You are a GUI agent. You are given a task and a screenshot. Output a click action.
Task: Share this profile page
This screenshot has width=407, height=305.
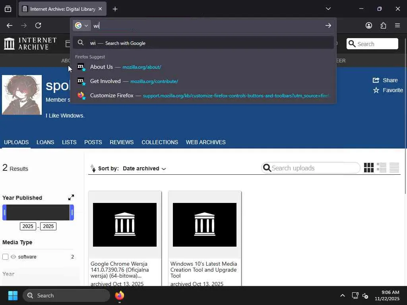click(385, 80)
